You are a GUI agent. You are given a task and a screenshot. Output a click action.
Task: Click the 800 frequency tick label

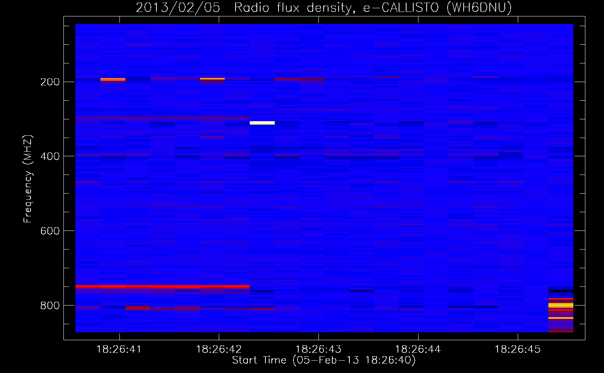(x=50, y=305)
